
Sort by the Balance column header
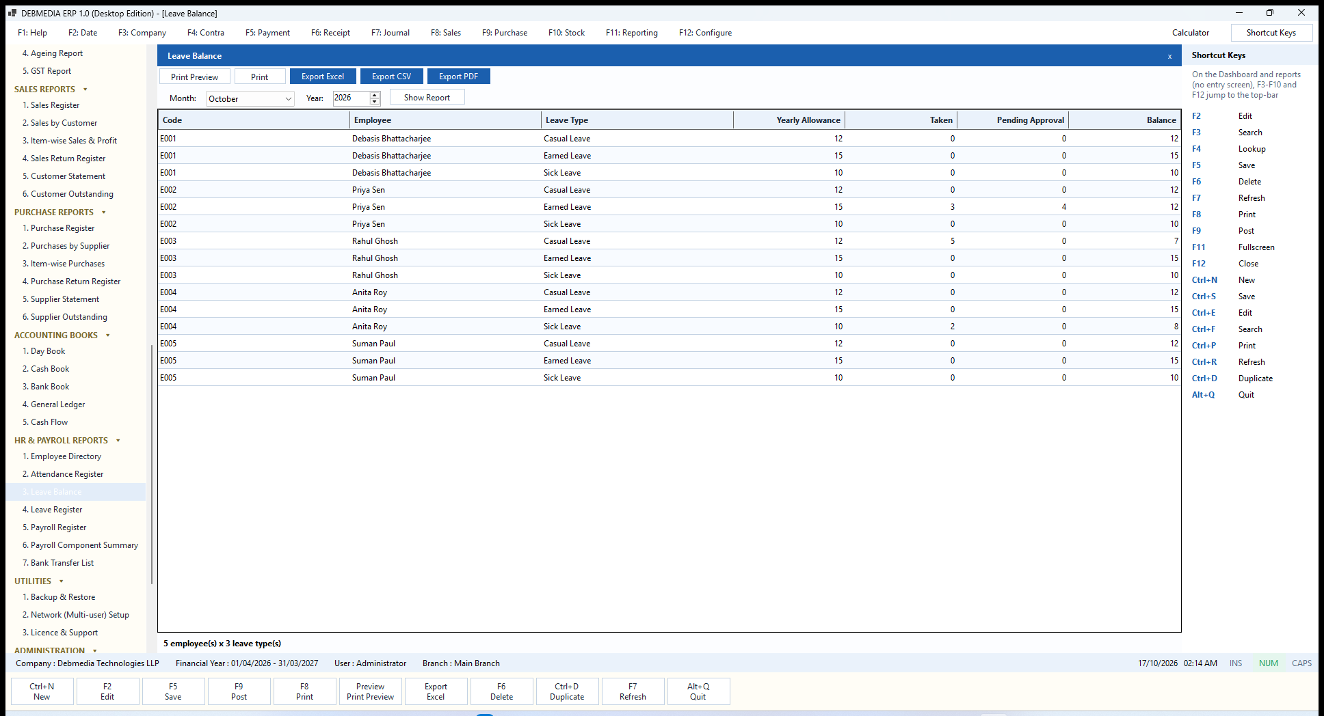(1124, 120)
